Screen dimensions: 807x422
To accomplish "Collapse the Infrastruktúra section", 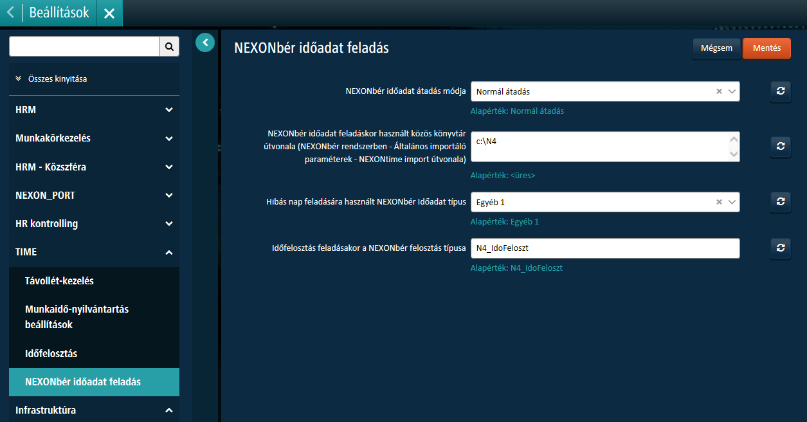I will [94, 410].
